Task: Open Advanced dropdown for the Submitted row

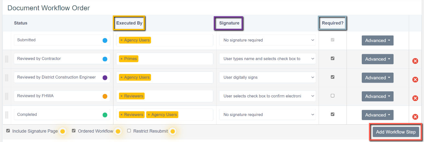Action: click(x=377, y=41)
